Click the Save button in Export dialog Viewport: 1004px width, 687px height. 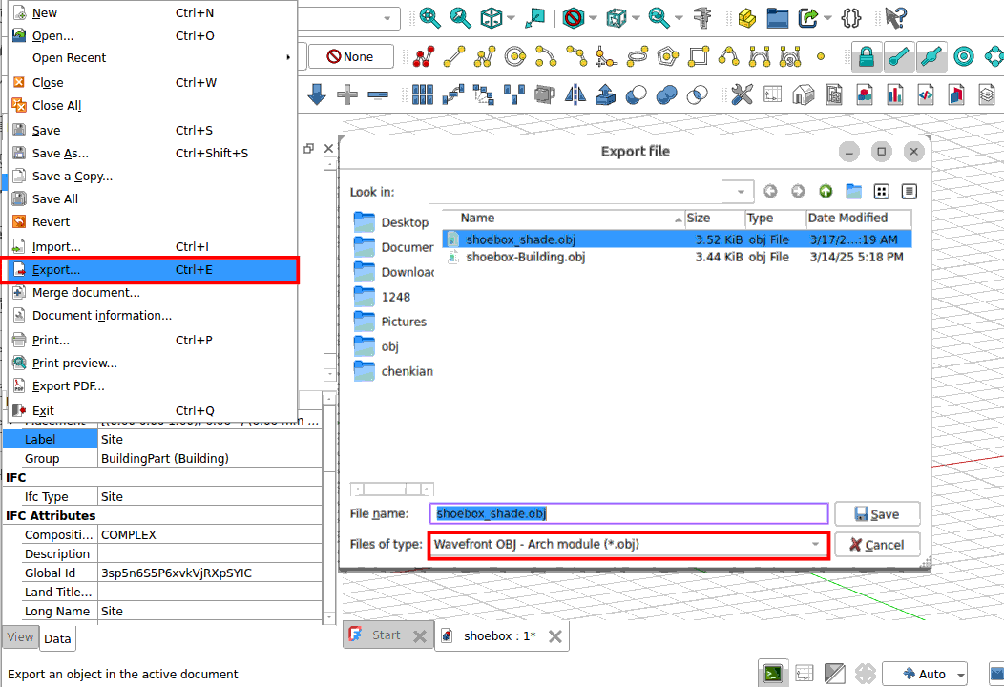point(876,514)
